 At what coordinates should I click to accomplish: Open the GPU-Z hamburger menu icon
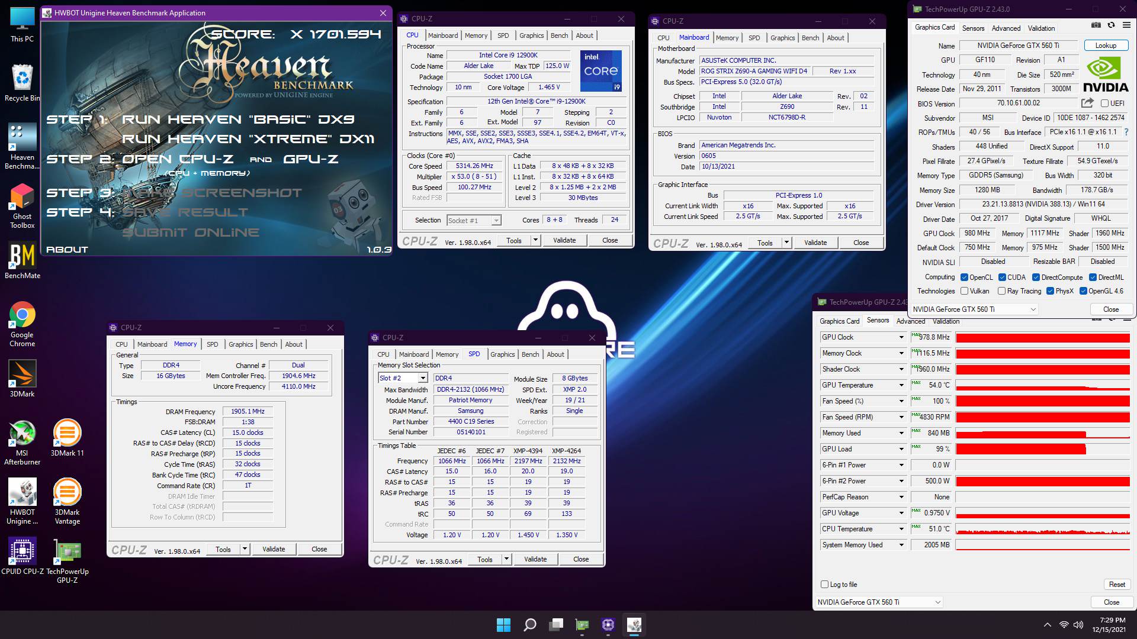[1126, 25]
